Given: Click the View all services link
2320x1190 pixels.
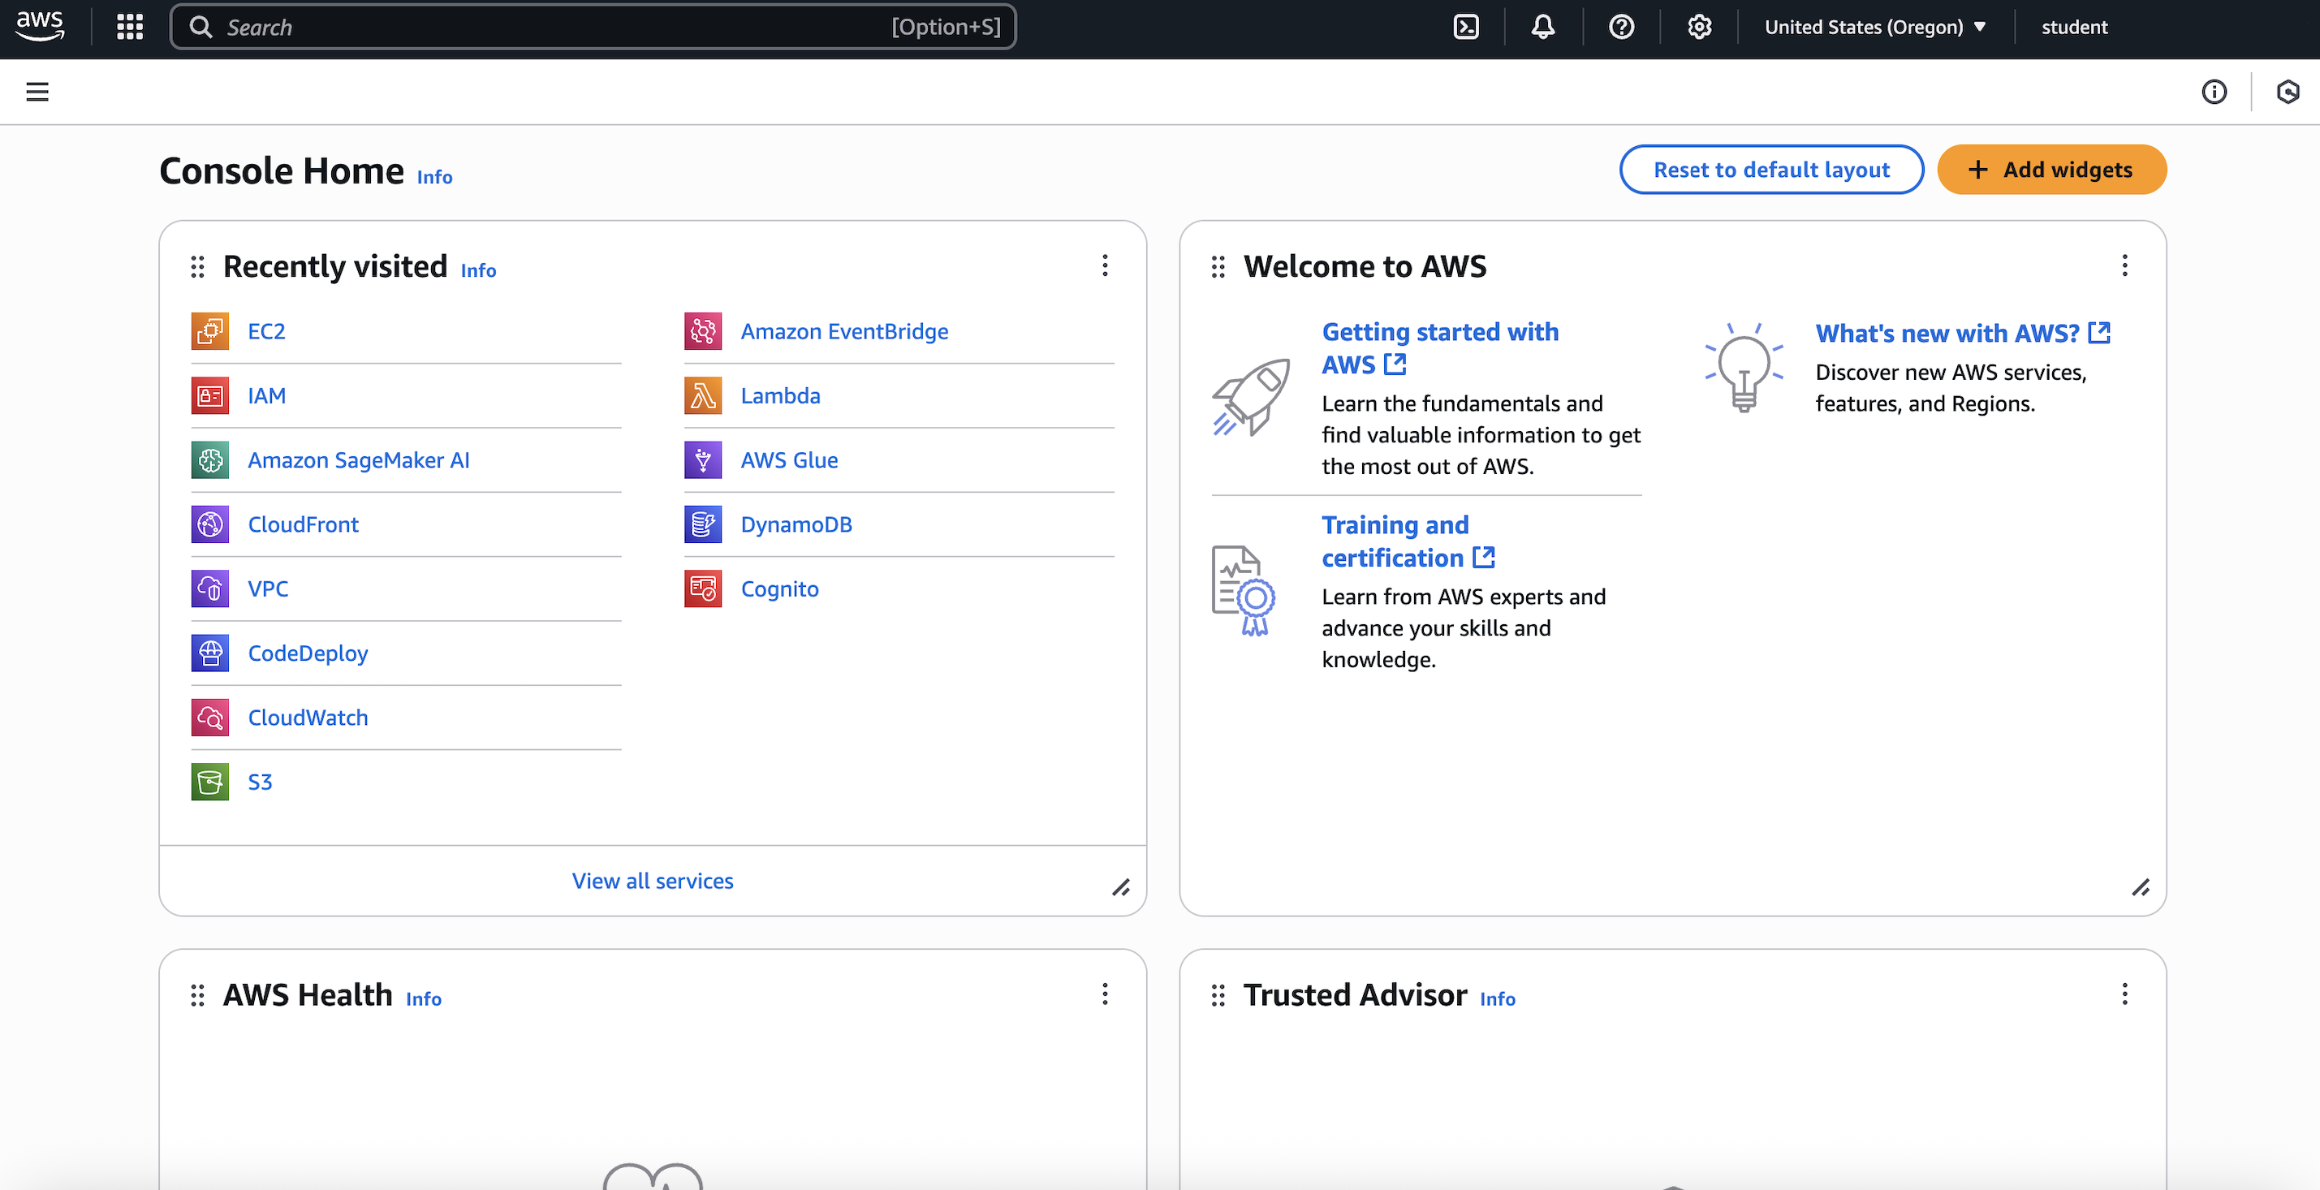Looking at the screenshot, I should [x=652, y=880].
